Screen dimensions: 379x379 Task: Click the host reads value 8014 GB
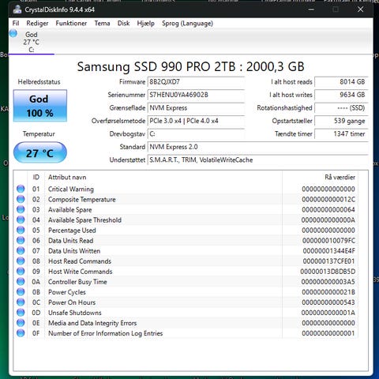(341, 82)
